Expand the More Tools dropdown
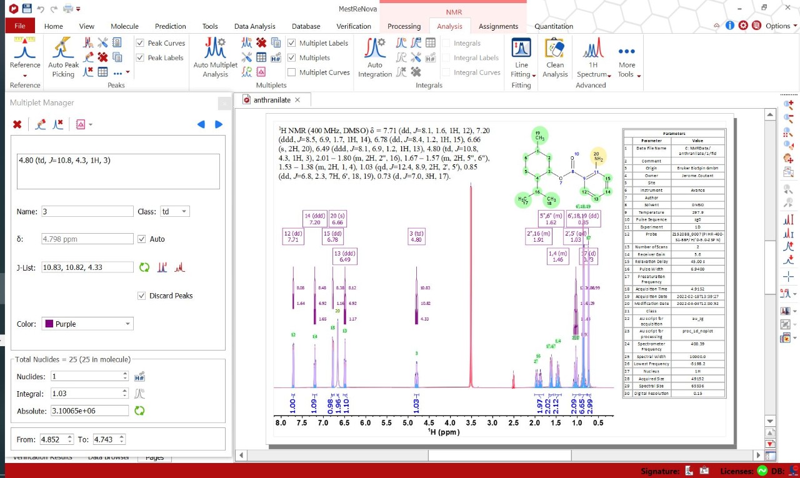800x478 pixels. 627,59
